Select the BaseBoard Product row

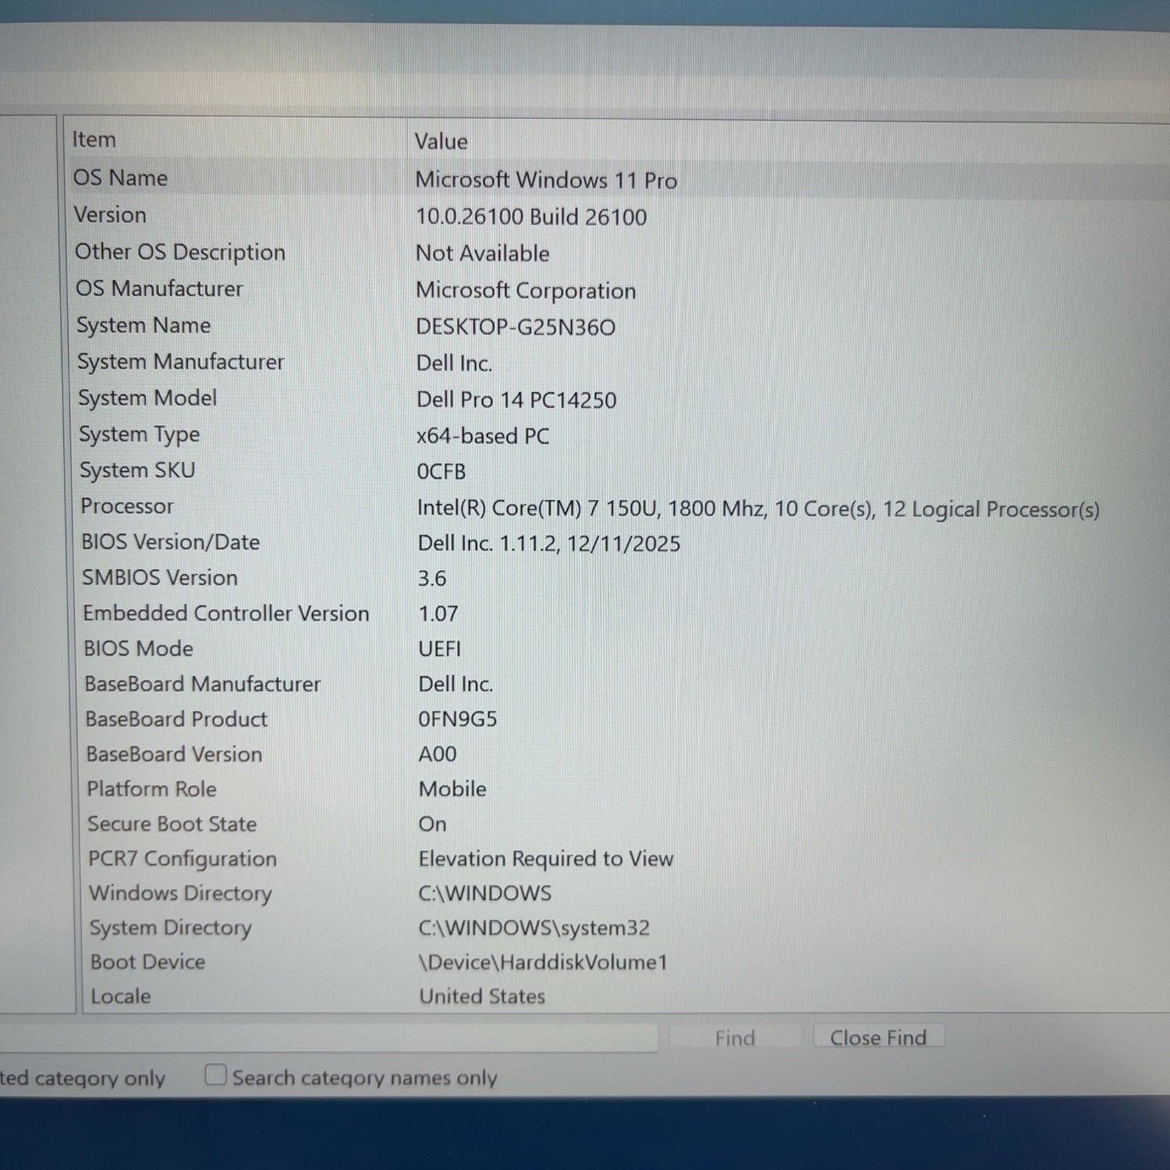(x=176, y=719)
